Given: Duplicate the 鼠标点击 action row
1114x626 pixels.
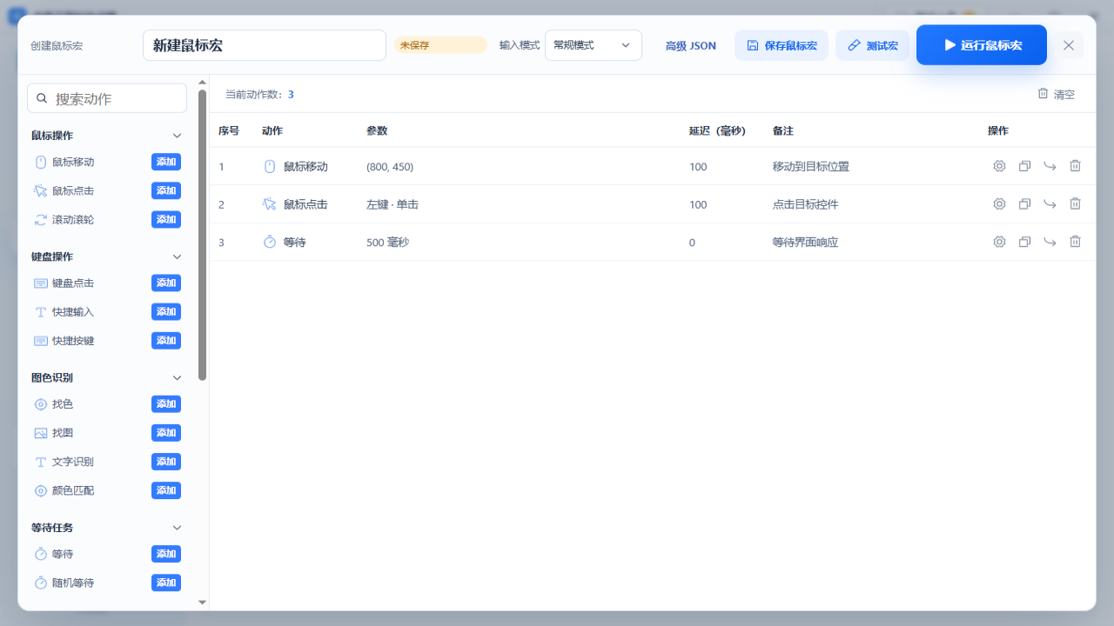Looking at the screenshot, I should click(x=1024, y=203).
